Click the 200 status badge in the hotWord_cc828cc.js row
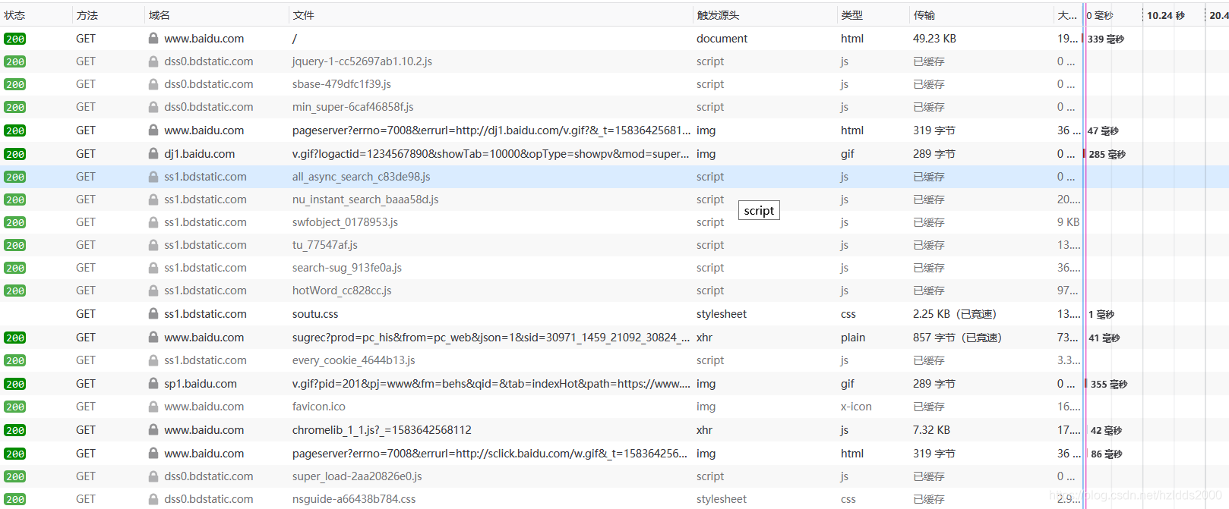 [15, 291]
